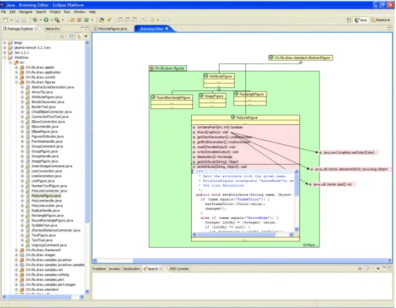
Task: Toggle Link with Editor in Package Explorer
Action: pyautogui.click(x=79, y=36)
